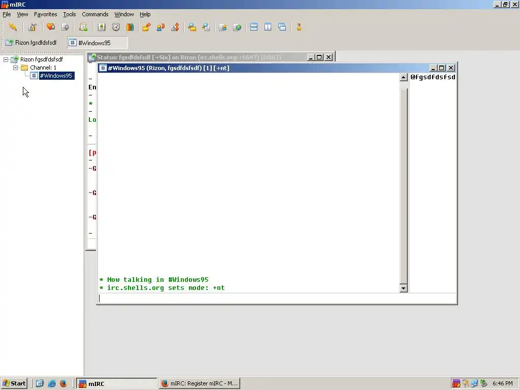The image size is (520, 390).
Task: Open the Channels List toolbar icon
Action: tap(65, 27)
